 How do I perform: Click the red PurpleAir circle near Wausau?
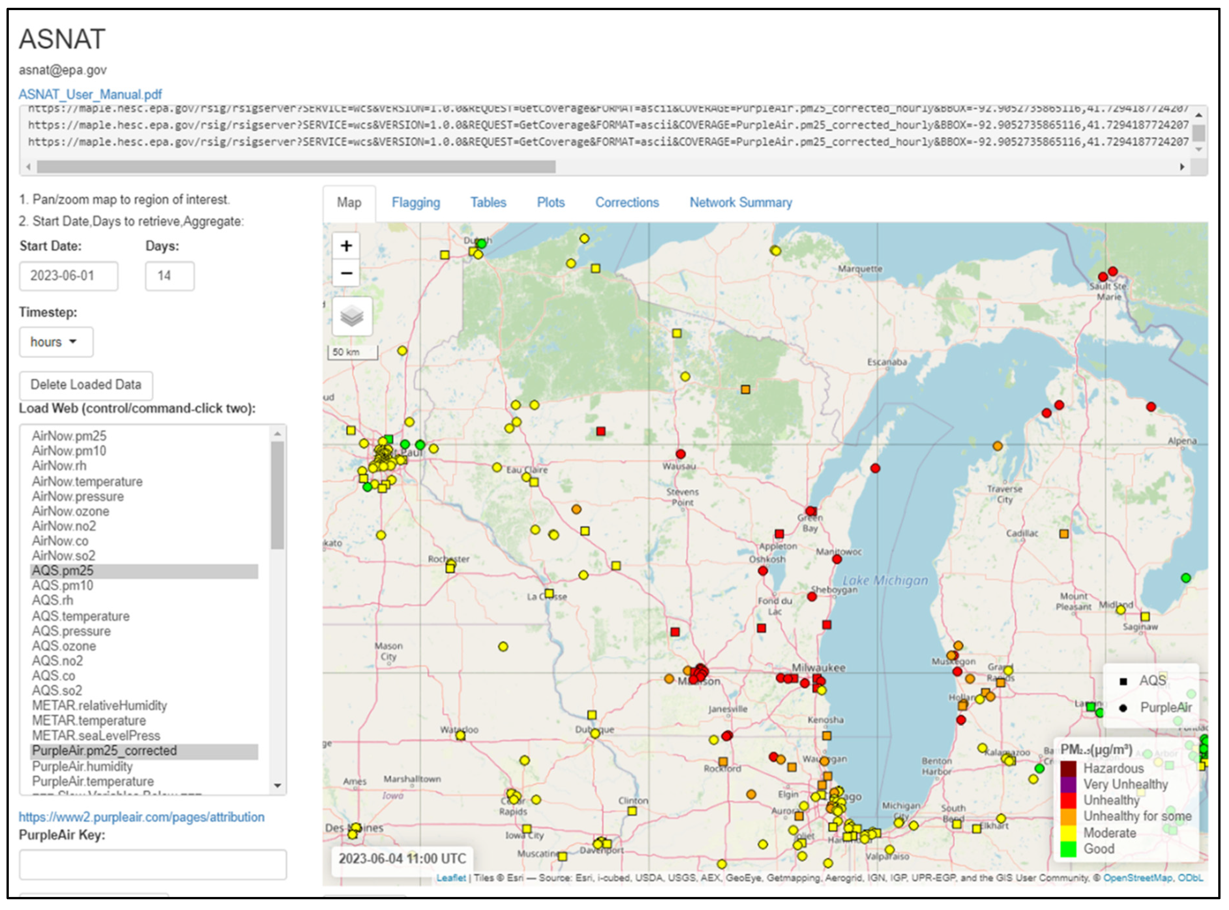pos(681,454)
